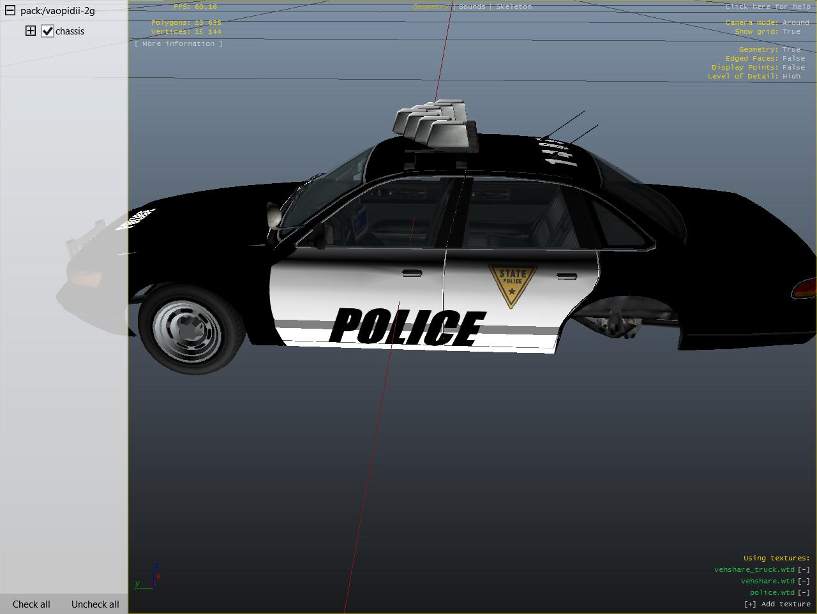Click the Uncheck all button
This screenshot has width=817, height=614.
[95, 604]
